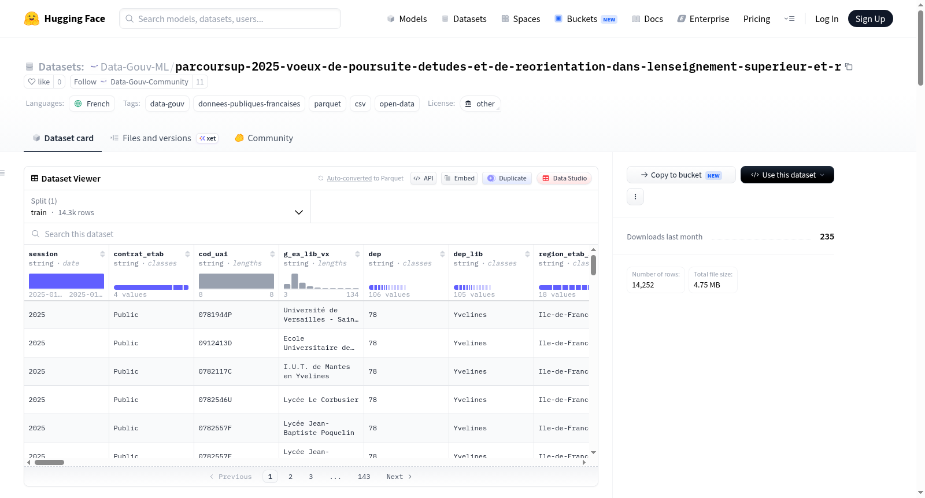Open the expanded navigation menu icon
This screenshot has width=925, height=498.
(x=789, y=19)
